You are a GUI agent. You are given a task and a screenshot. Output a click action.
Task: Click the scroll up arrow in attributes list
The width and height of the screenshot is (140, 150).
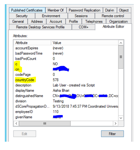(121, 43)
